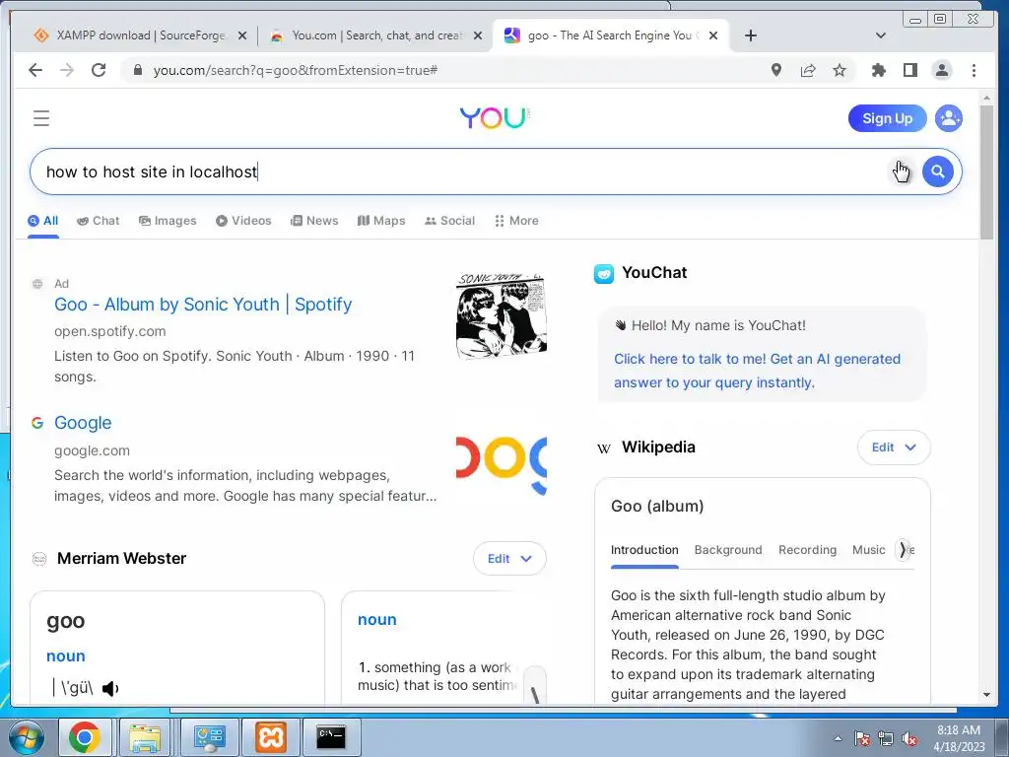The image size is (1009, 757).
Task: Click the page vertical scrollbar thumb
Action: [x=985, y=172]
